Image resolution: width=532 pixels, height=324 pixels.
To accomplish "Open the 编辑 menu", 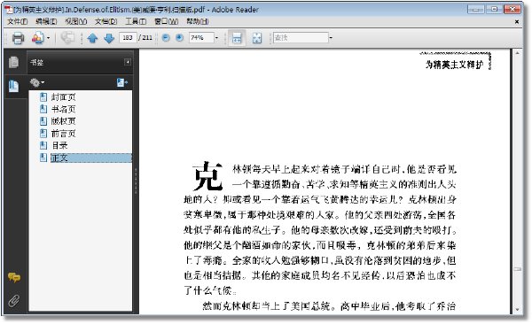I will pyautogui.click(x=46, y=21).
